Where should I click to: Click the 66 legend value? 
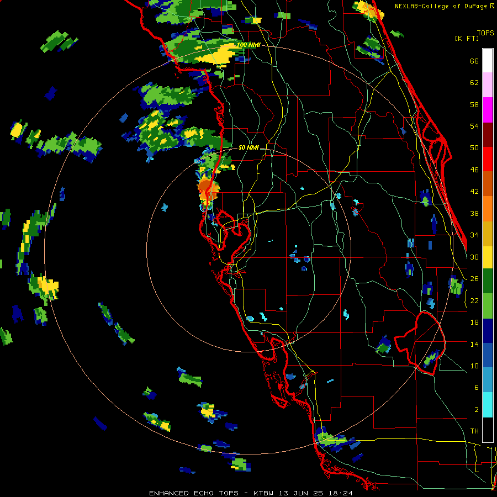click(x=474, y=61)
